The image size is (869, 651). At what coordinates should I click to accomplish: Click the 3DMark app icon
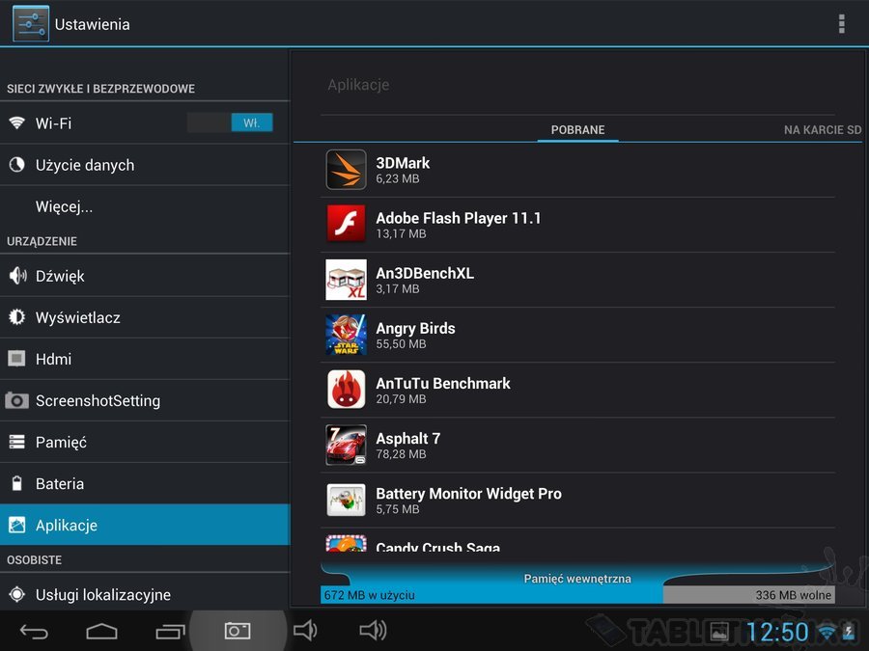(346, 170)
